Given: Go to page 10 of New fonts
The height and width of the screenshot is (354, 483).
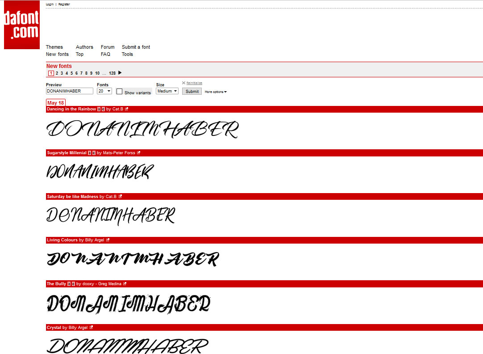Looking at the screenshot, I should point(97,73).
